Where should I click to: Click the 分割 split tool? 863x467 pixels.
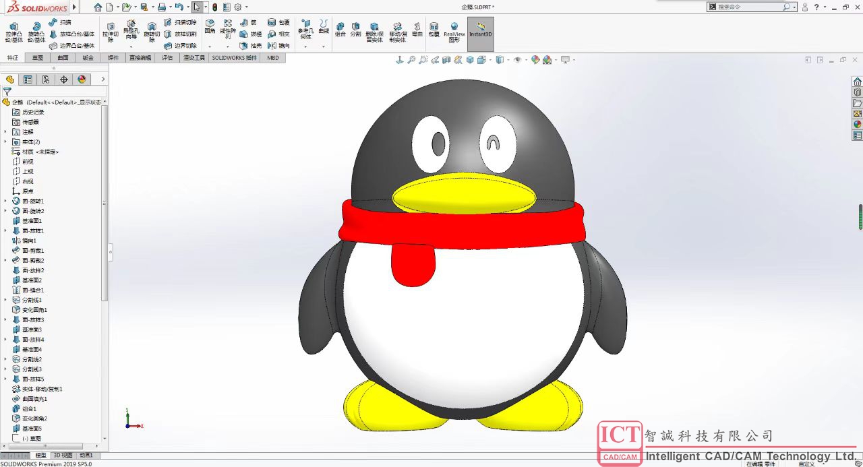[355, 29]
